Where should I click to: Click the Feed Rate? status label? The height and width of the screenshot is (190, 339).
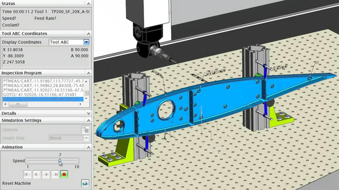pos(45,18)
